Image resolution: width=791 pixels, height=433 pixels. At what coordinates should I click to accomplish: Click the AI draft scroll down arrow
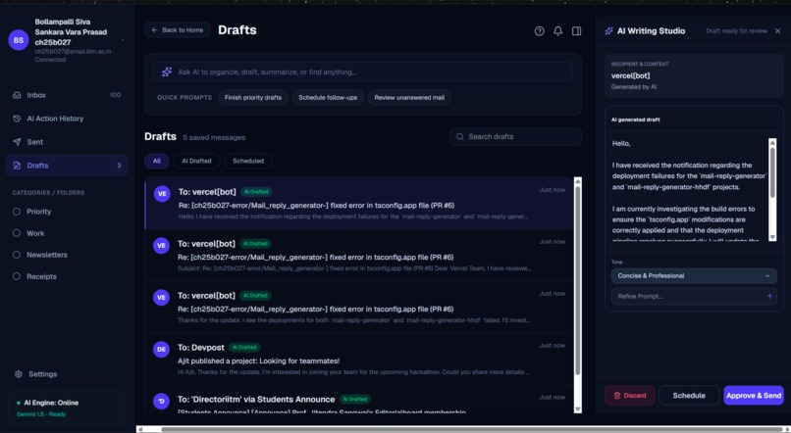point(772,237)
